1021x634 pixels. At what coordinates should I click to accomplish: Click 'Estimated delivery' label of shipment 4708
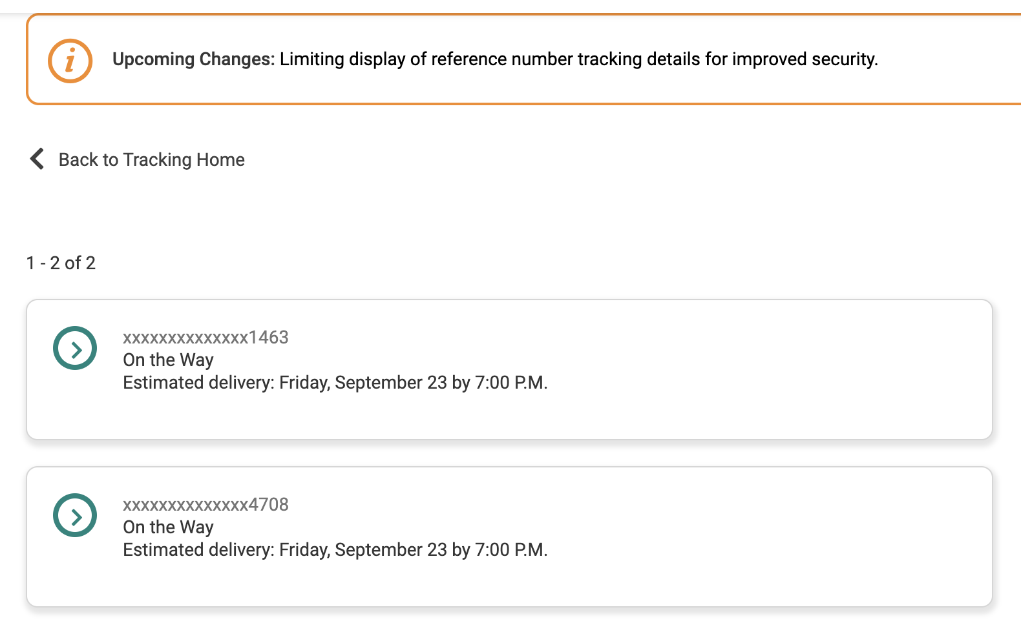coord(198,549)
